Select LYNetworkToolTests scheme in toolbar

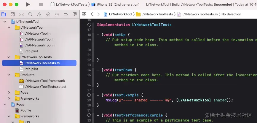click(69, 4)
